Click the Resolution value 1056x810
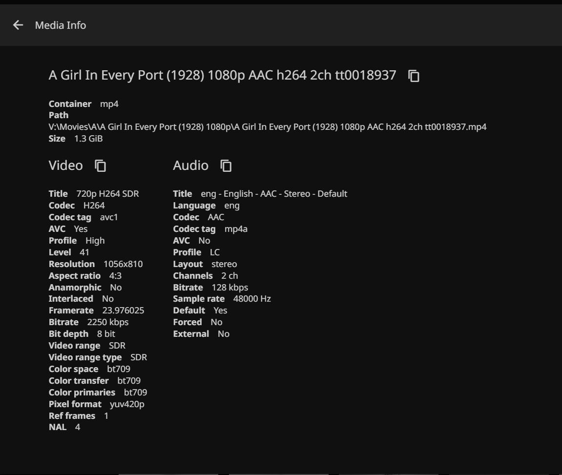Screen dimensions: 562x475 coord(123,264)
